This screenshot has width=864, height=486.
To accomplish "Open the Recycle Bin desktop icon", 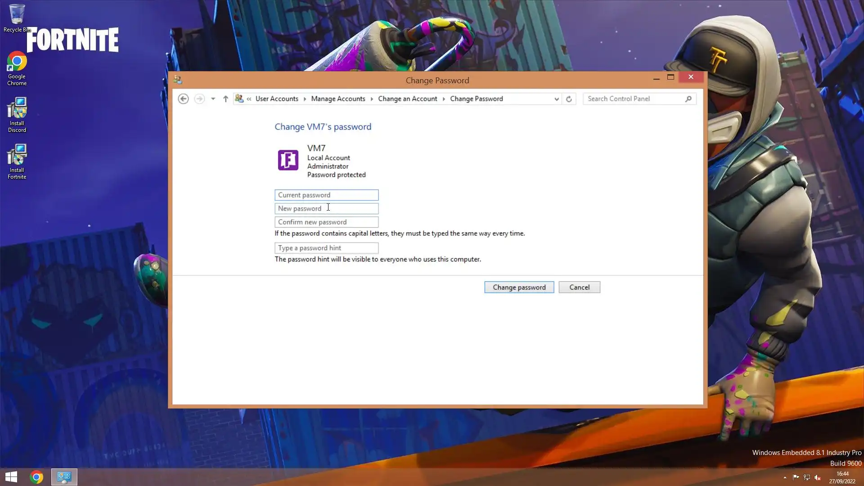I will pyautogui.click(x=17, y=15).
